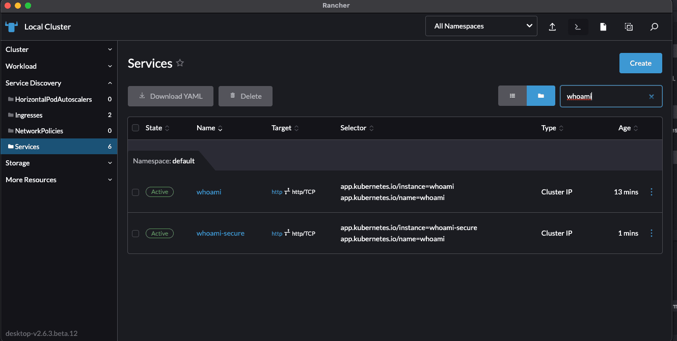Open actions menu for whoami row

[652, 192]
